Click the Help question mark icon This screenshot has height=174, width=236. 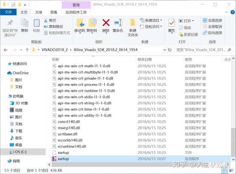coord(232,12)
